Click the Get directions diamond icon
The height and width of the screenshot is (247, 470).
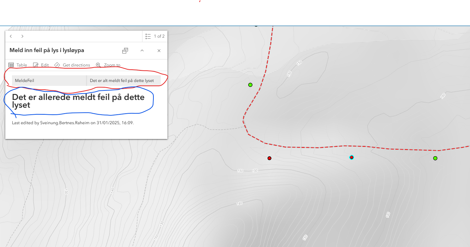click(57, 65)
